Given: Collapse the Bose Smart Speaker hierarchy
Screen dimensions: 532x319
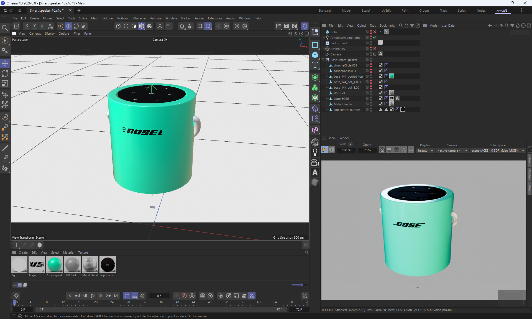Looking at the screenshot, I should tap(323, 60).
